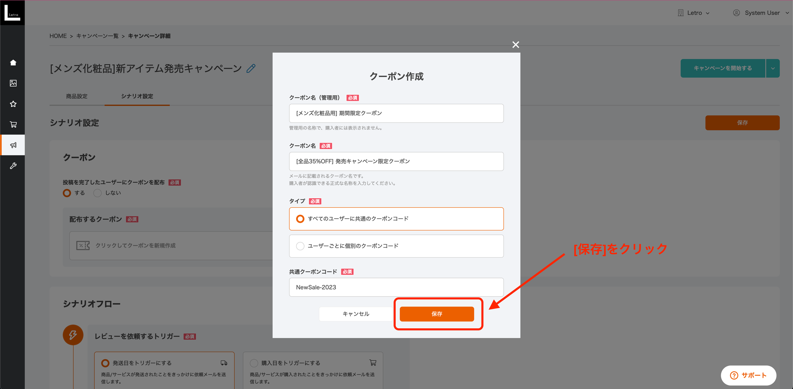
Task: Click the Letro logo in sidebar
Action: click(x=12, y=13)
